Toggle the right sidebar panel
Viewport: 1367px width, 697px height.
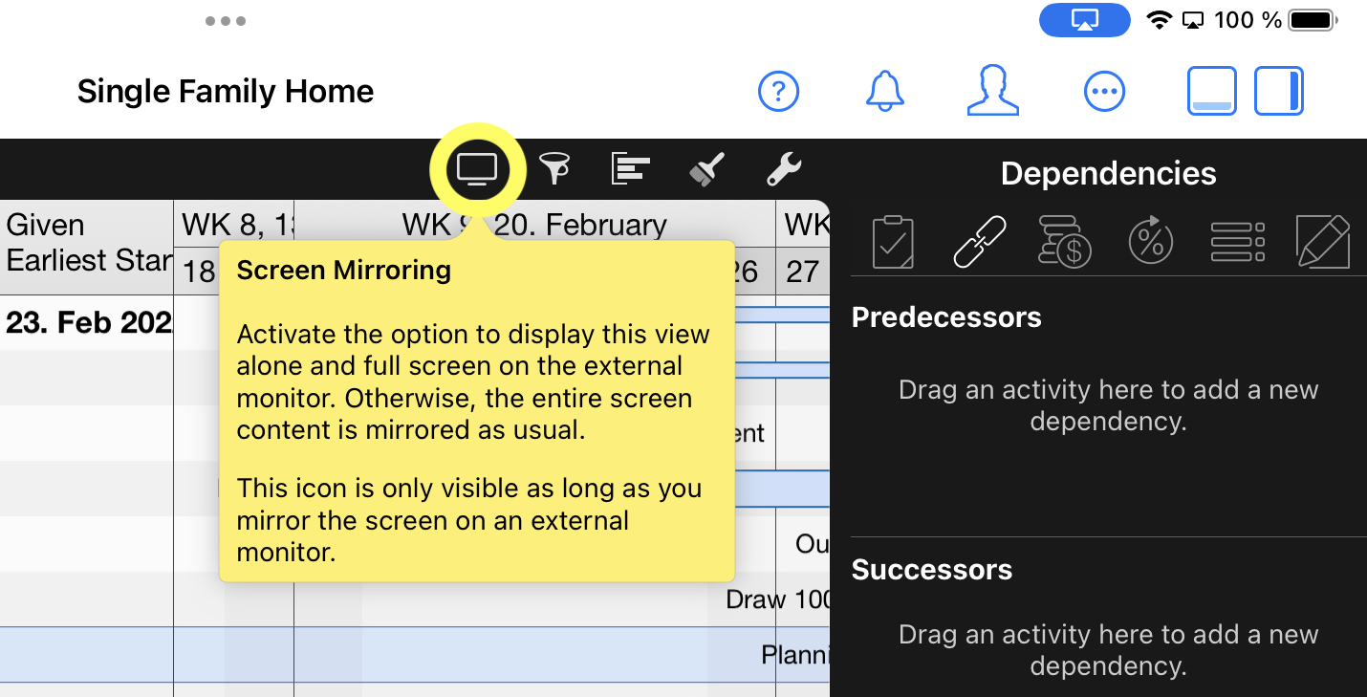[x=1279, y=92]
